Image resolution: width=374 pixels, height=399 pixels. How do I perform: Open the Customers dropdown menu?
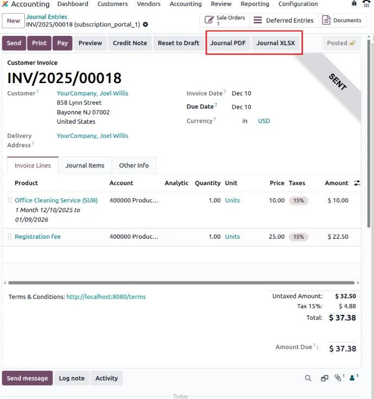(x=112, y=4)
